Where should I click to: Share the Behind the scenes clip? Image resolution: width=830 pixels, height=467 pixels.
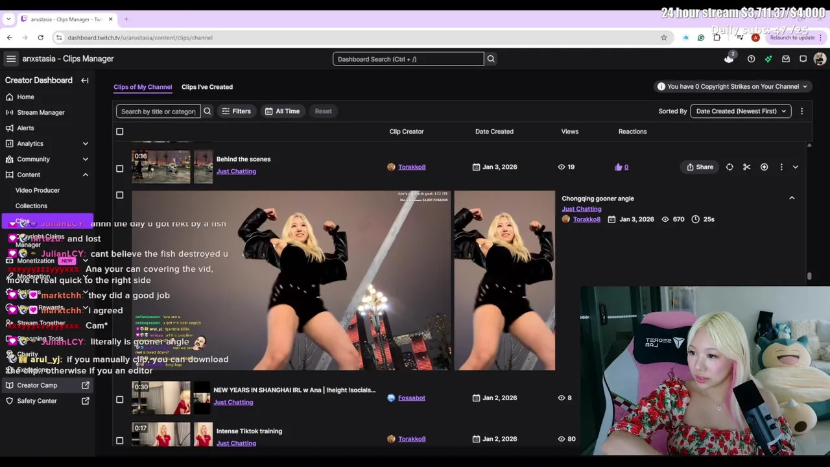pos(700,167)
